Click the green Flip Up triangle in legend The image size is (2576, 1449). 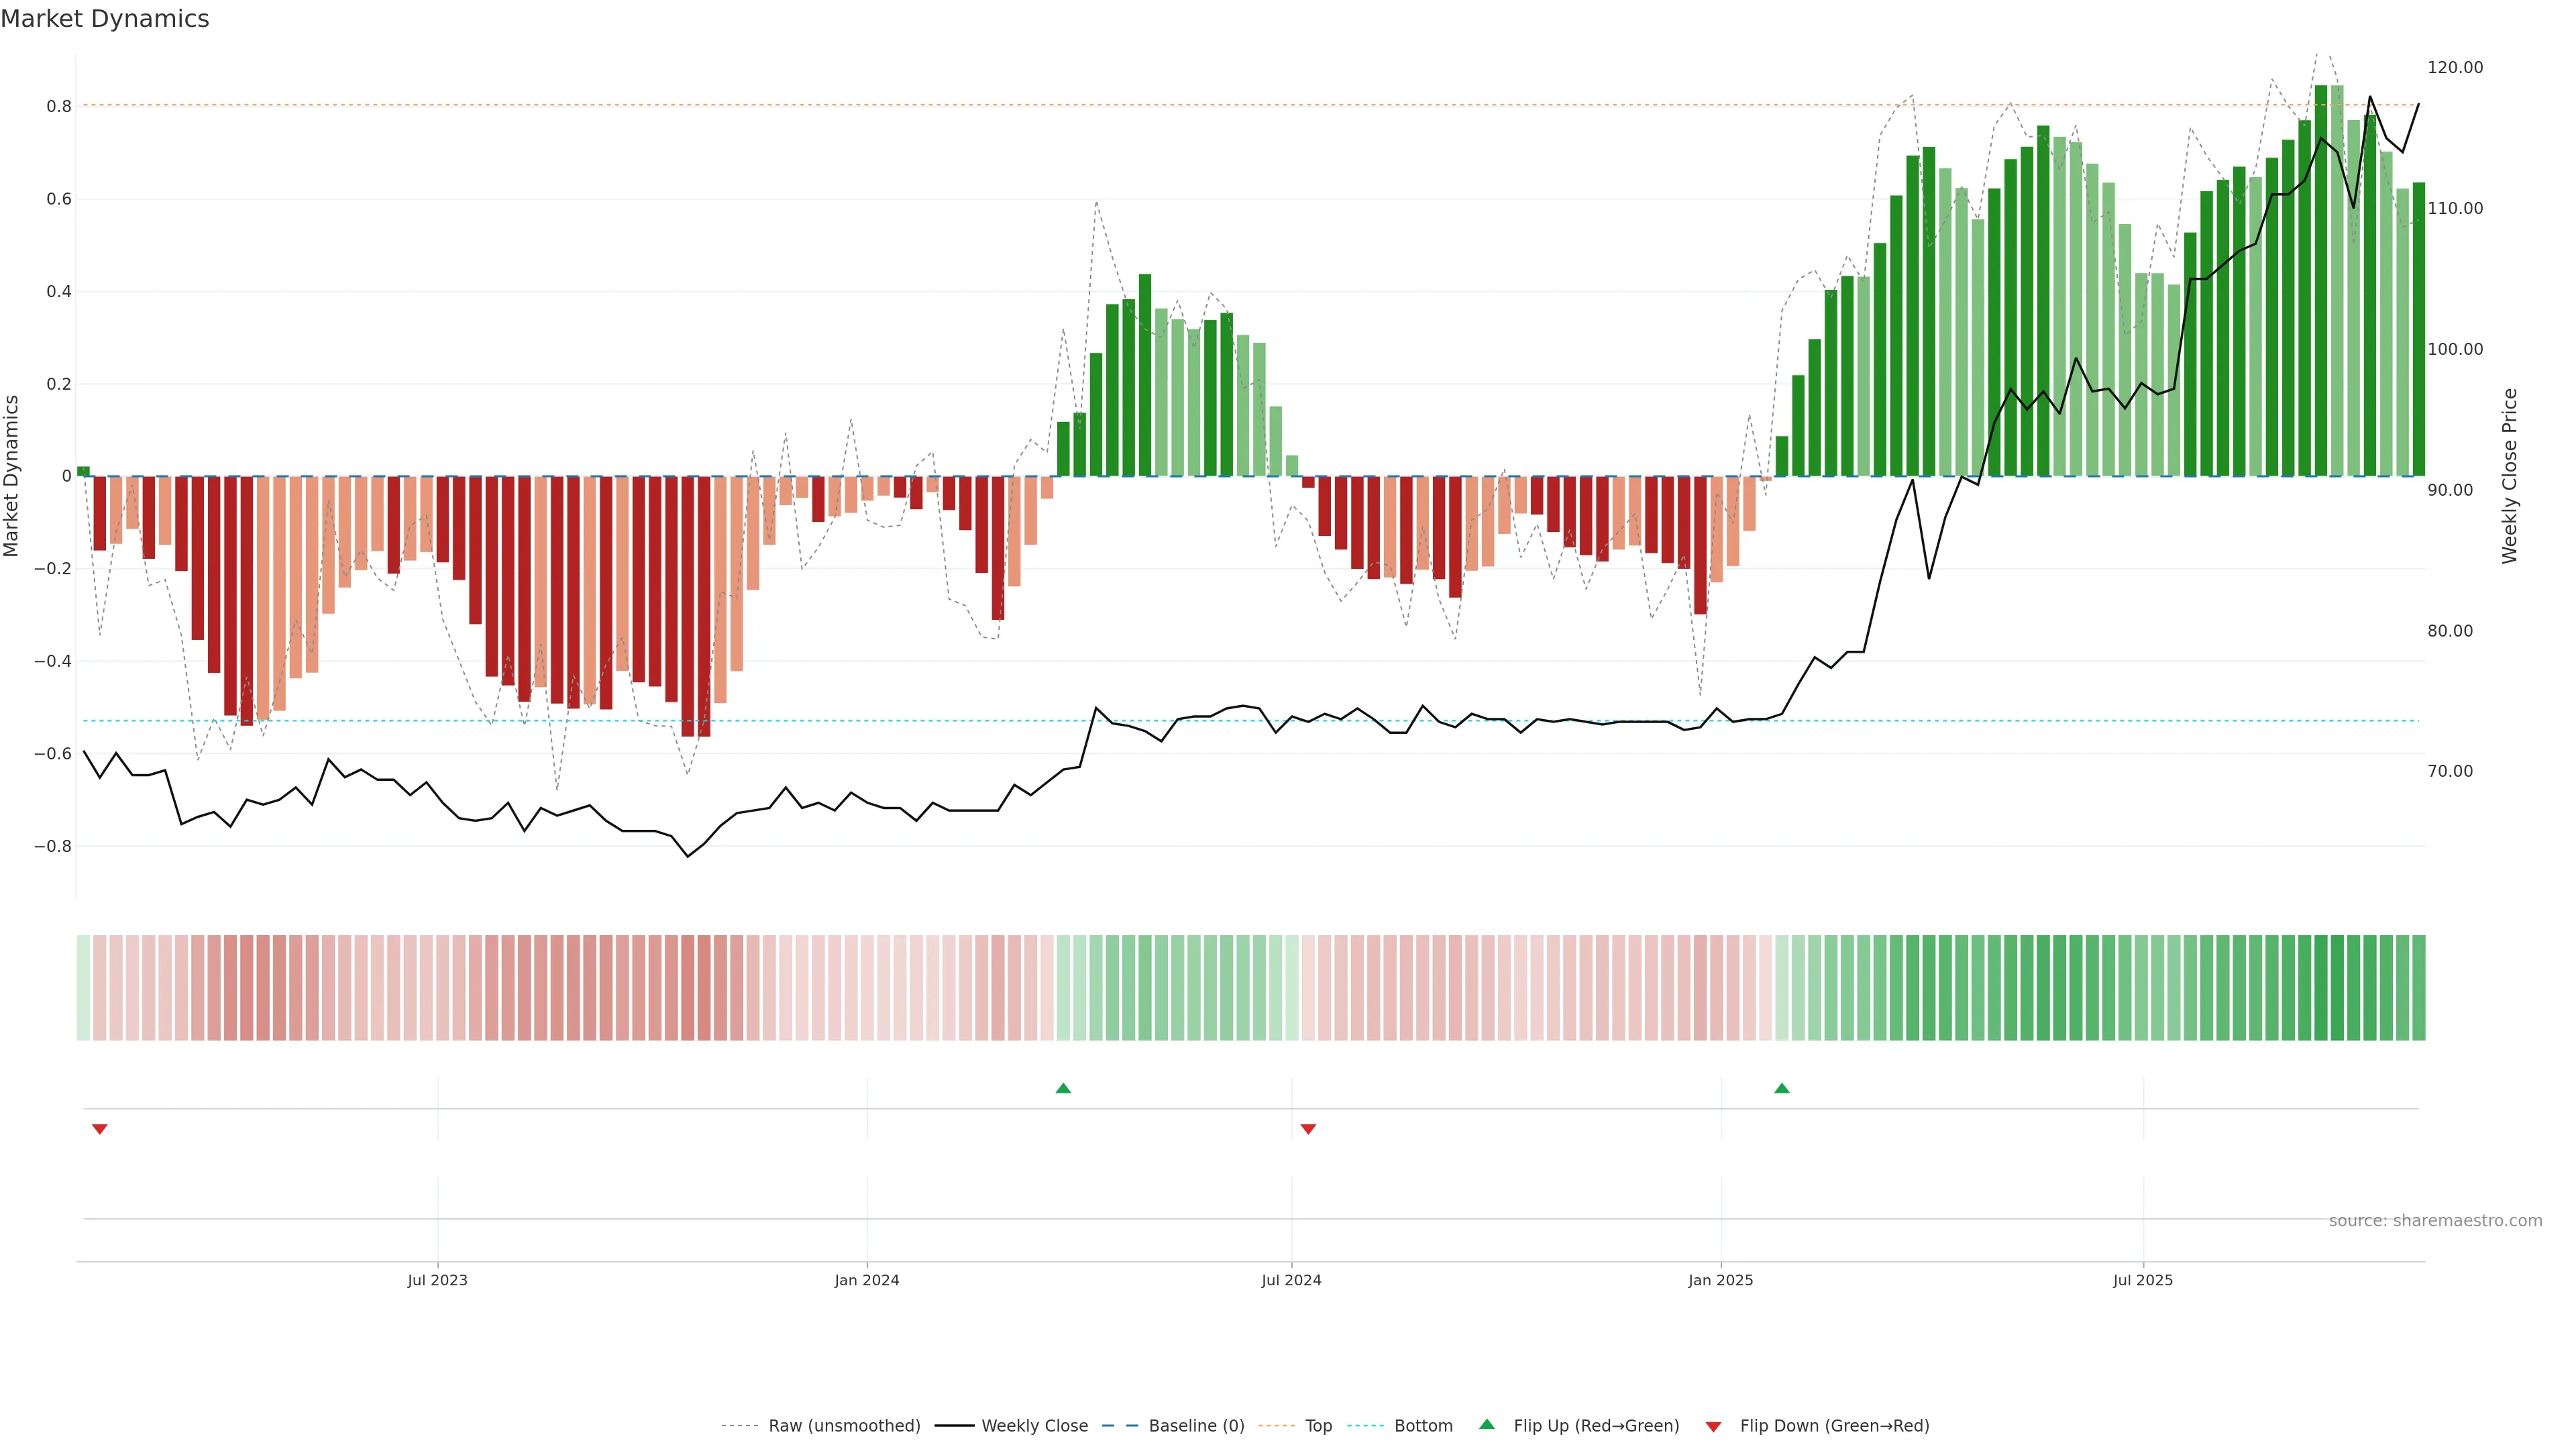point(1486,1424)
